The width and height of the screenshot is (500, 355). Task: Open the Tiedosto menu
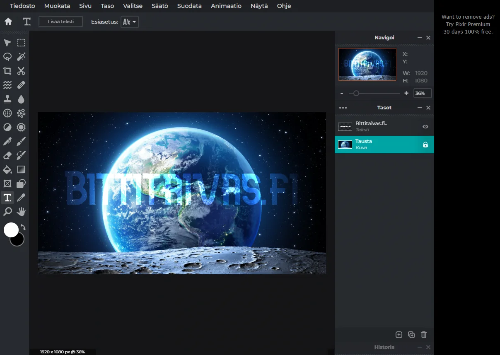coord(22,6)
